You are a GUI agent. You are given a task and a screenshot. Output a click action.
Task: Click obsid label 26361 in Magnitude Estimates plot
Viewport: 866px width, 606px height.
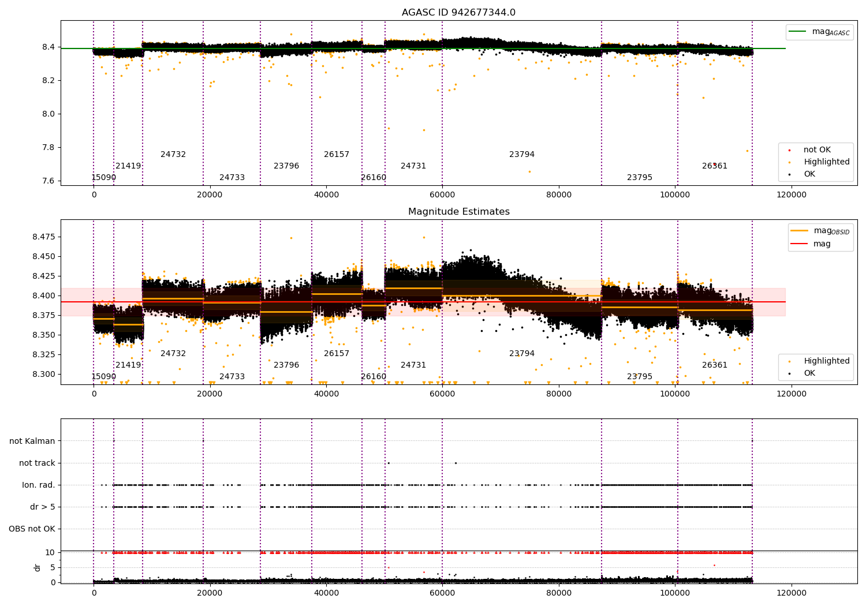point(715,365)
